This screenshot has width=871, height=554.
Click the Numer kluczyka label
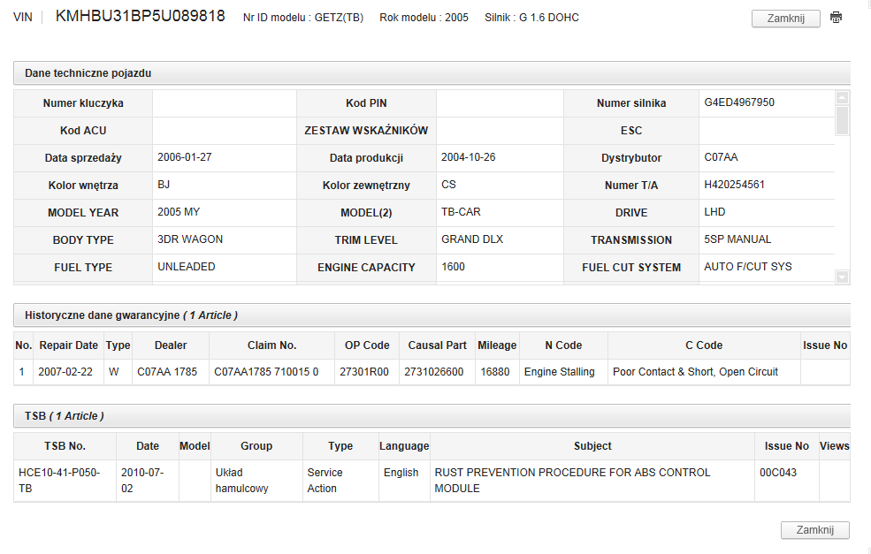(83, 103)
